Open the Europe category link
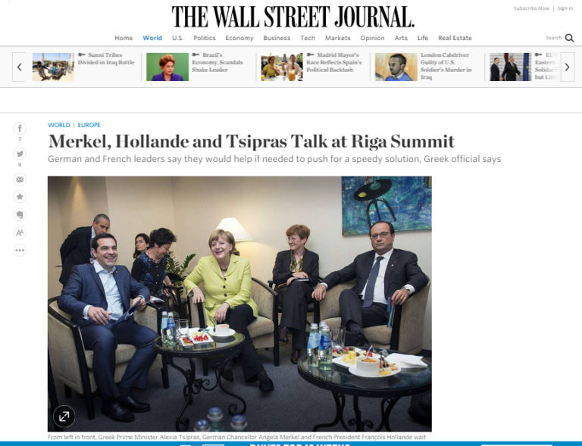This screenshot has height=446, width=582. [x=89, y=125]
